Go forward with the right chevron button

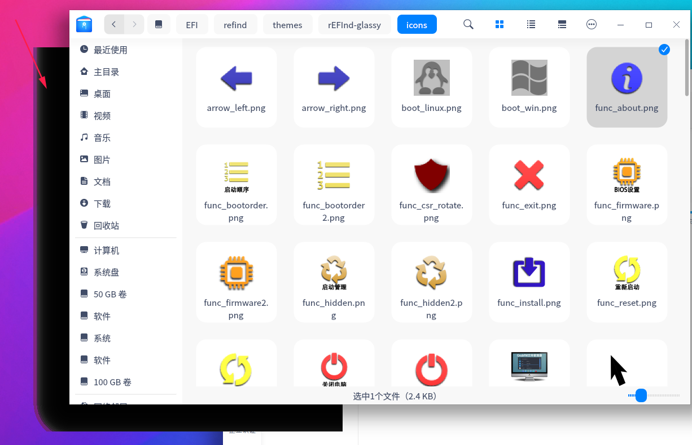[134, 24]
